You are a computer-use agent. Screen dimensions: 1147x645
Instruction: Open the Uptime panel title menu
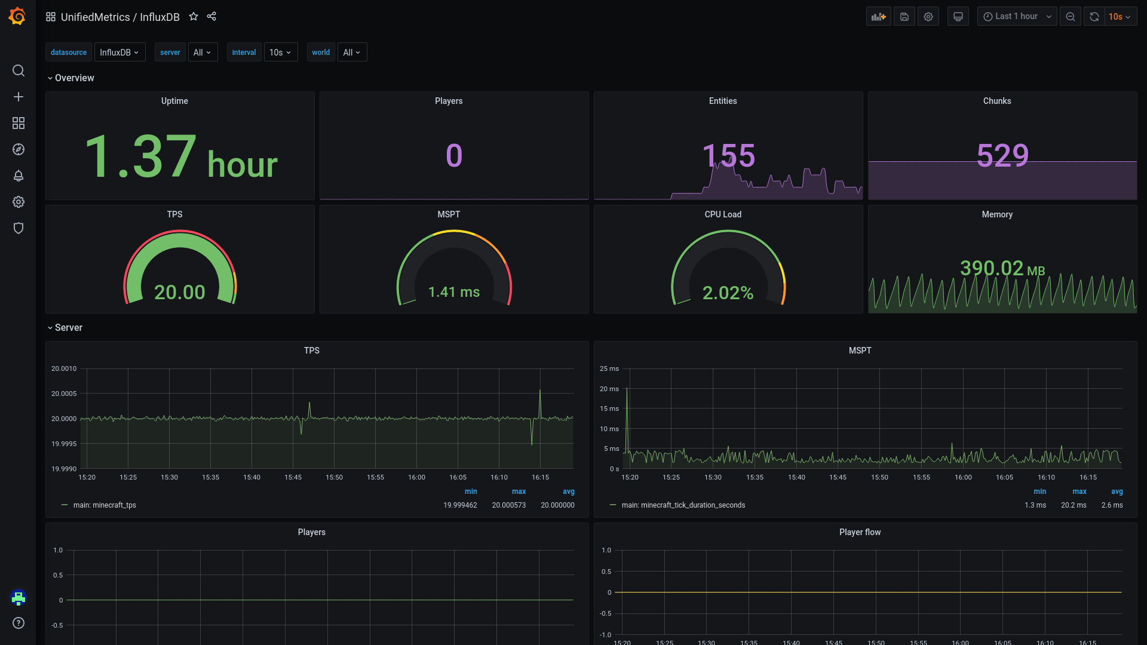(x=174, y=101)
